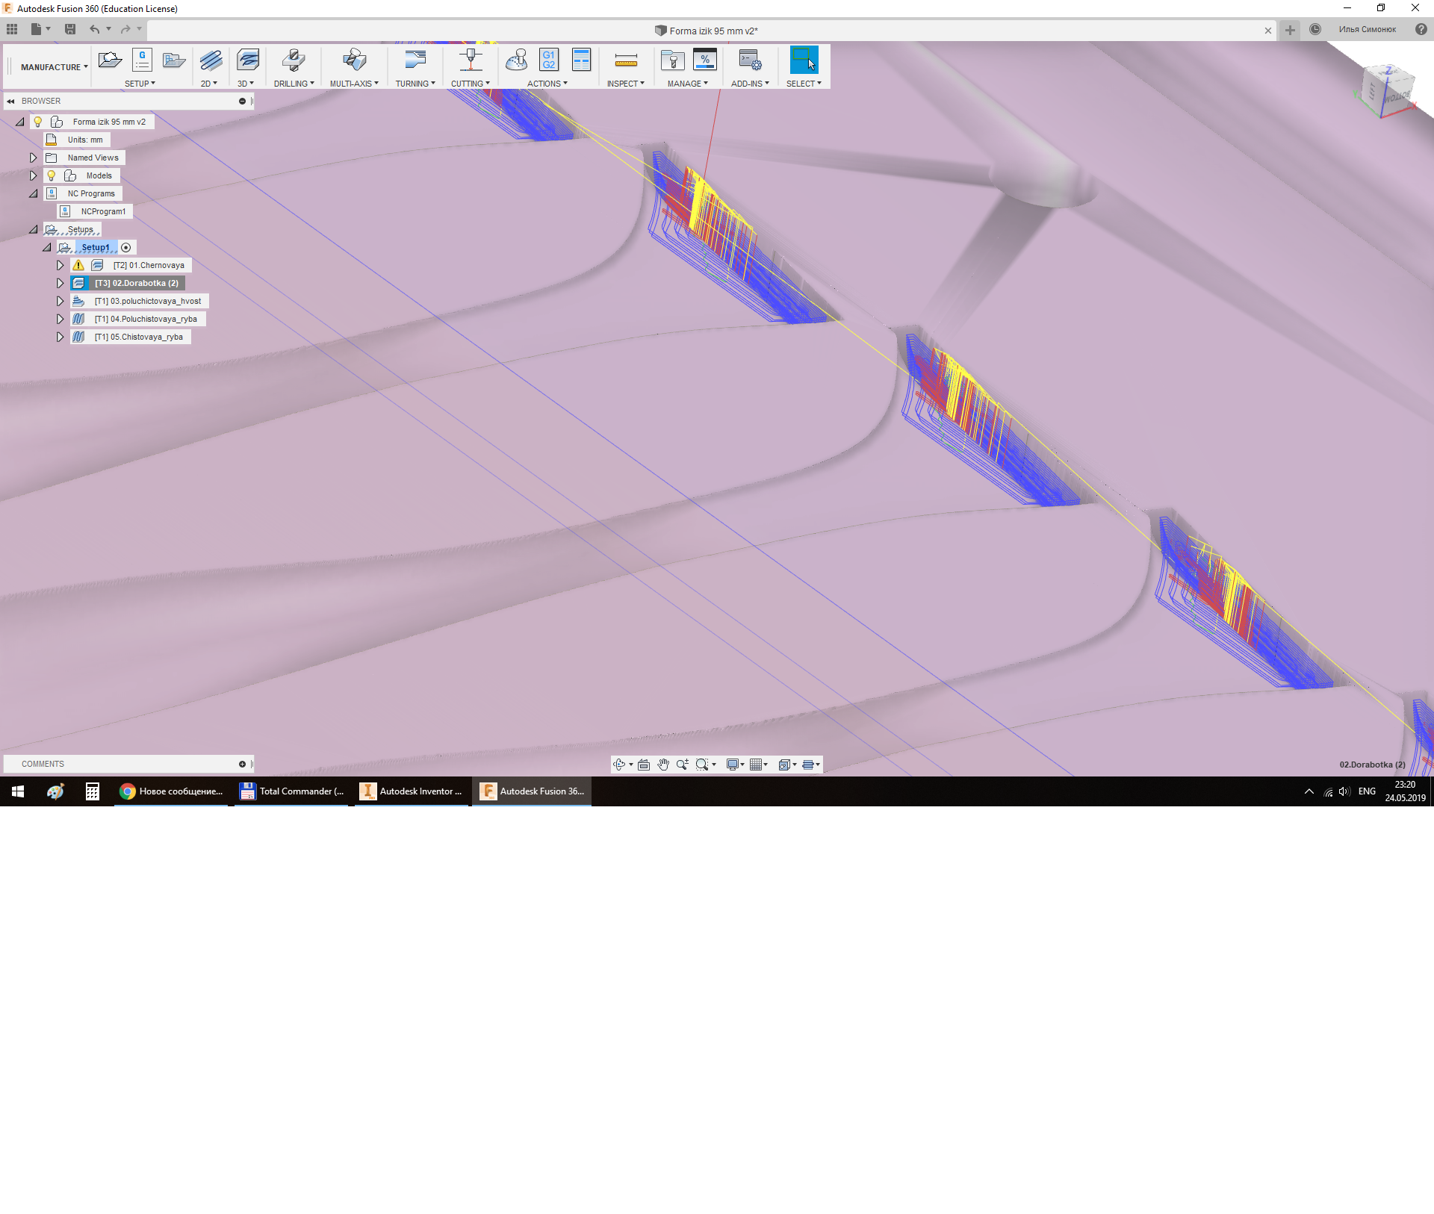1434x1214 pixels.
Task: Click the Measure ruler icon
Action: tap(626, 60)
